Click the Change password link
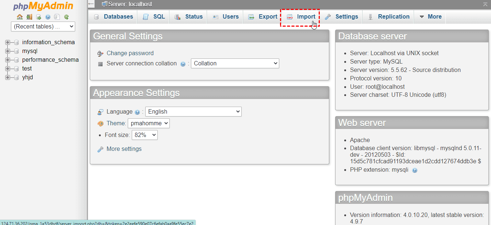Screen dimensions: 491x225 [x=130, y=53]
